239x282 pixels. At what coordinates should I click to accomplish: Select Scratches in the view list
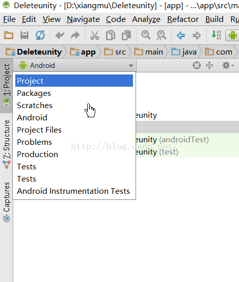coord(74,106)
